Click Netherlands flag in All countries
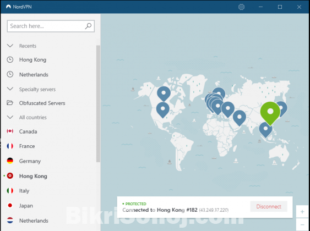Screen dimensions: 310x231 coord(10,221)
